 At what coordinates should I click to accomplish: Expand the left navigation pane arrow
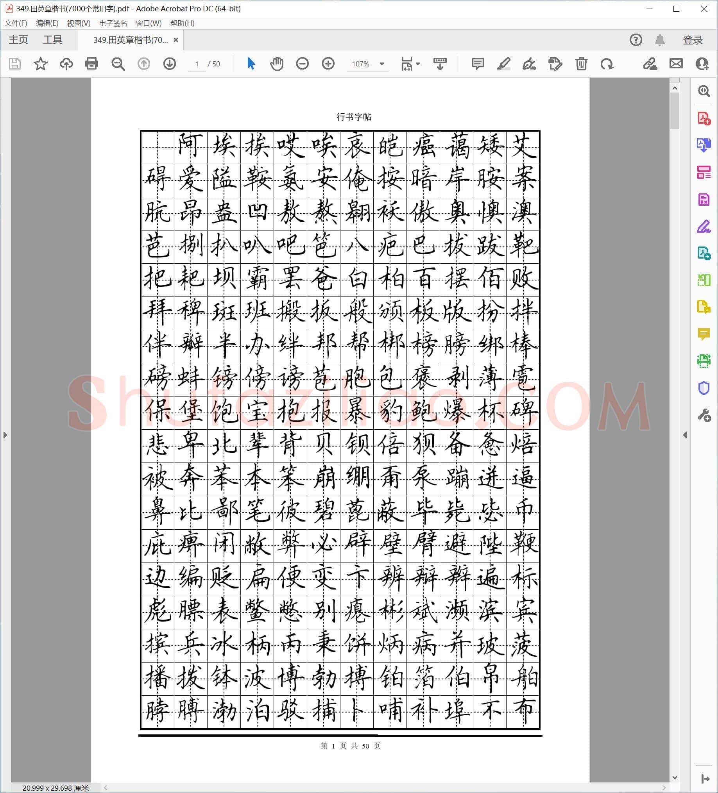(x=5, y=435)
